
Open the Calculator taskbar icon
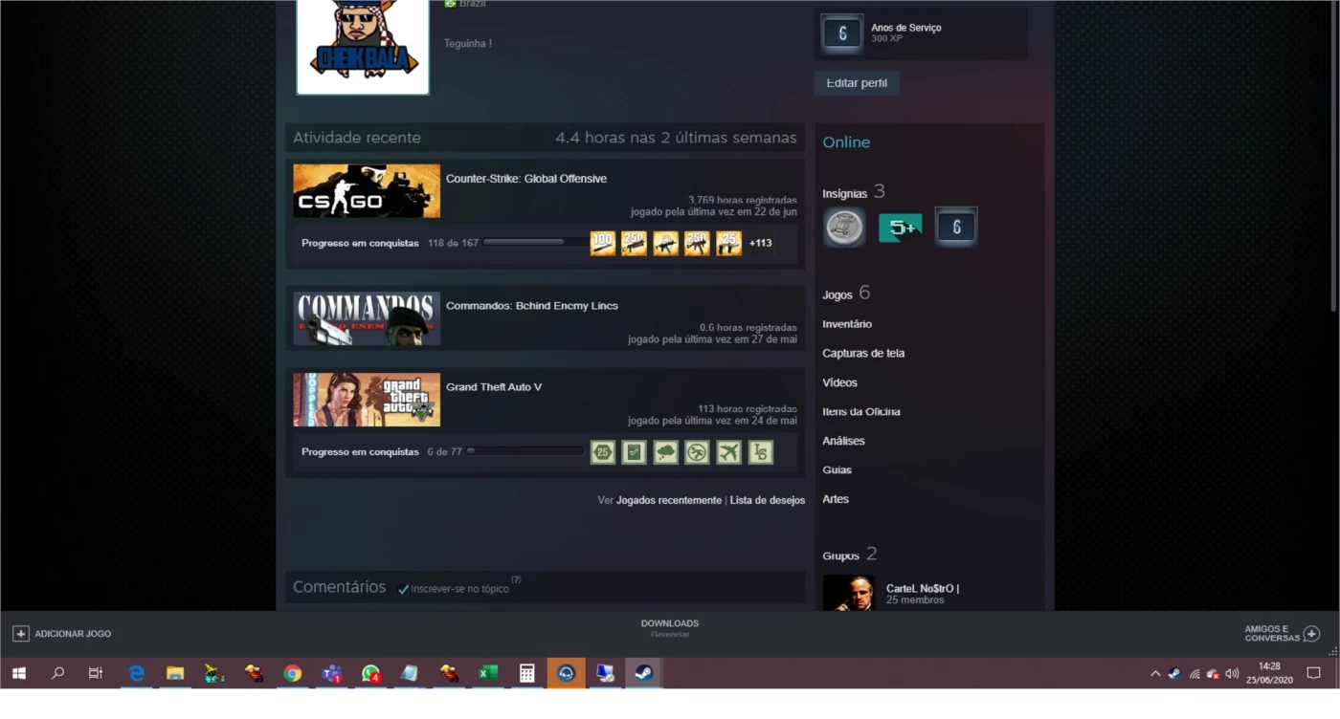click(x=526, y=673)
